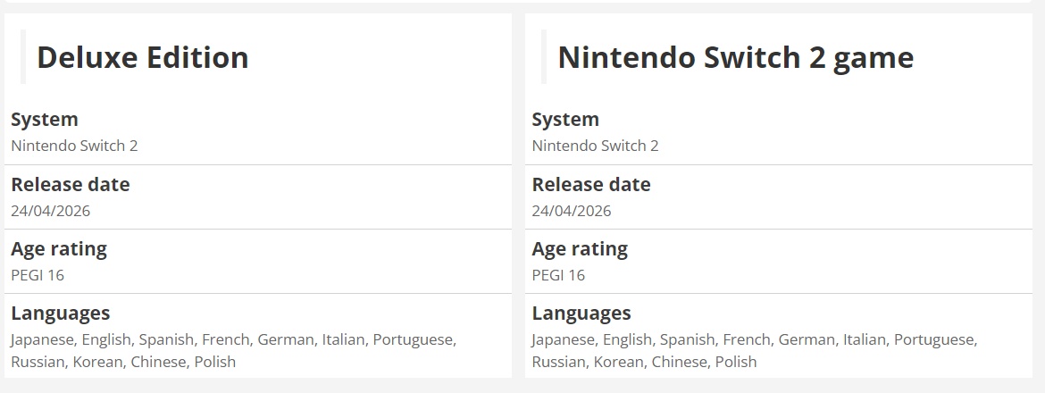Click PEGI 16 value under Deluxe Edition
This screenshot has width=1045, height=393.
click(38, 275)
